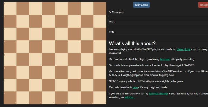The height and width of the screenshot is (107, 208).
Task: Click square f3 on the chessboard
Action: click(x=74, y=72)
